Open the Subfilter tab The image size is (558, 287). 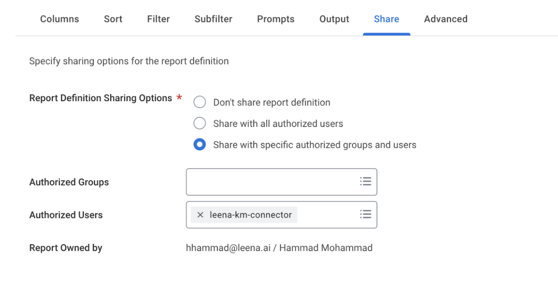click(x=213, y=19)
